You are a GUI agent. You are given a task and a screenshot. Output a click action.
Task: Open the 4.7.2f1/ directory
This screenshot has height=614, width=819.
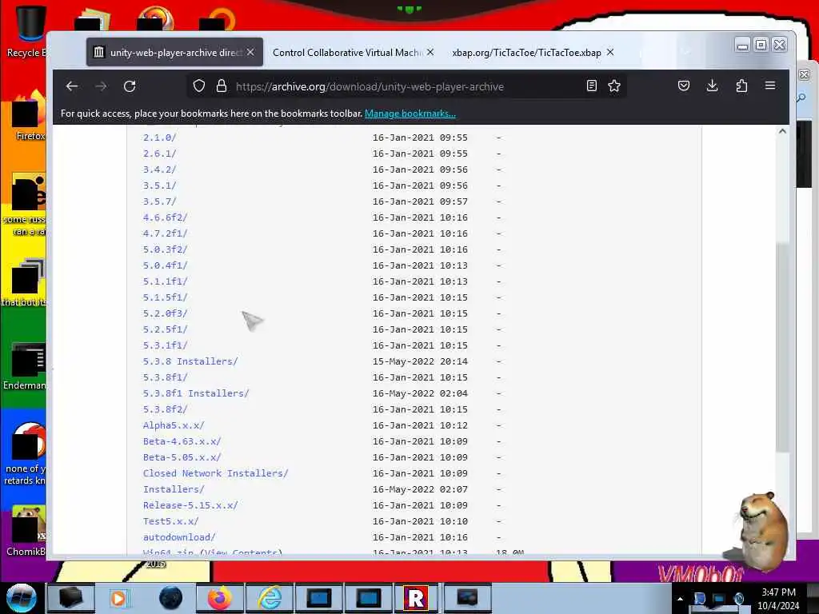(x=165, y=233)
